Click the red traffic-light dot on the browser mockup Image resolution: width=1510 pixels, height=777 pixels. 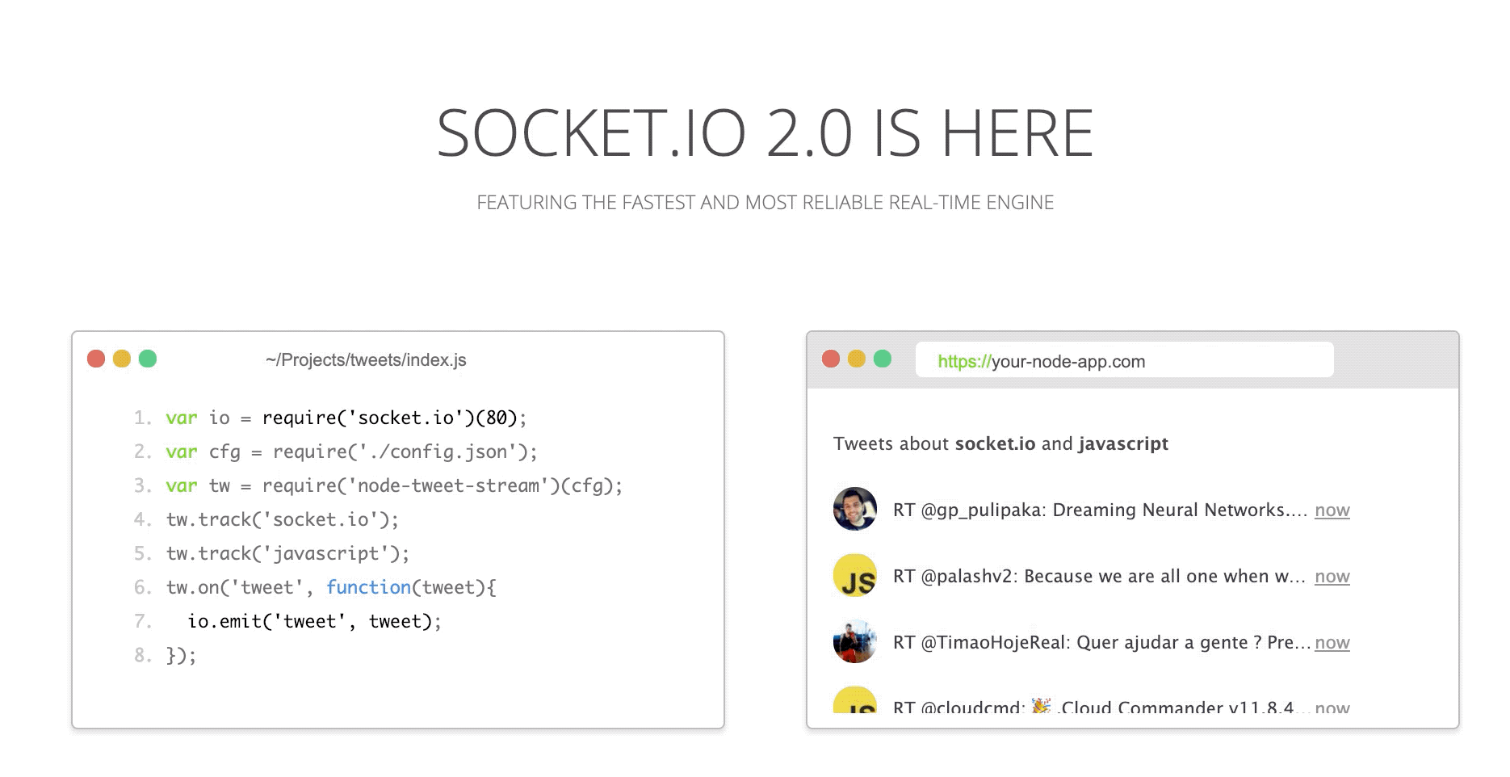pyautogui.click(x=832, y=360)
